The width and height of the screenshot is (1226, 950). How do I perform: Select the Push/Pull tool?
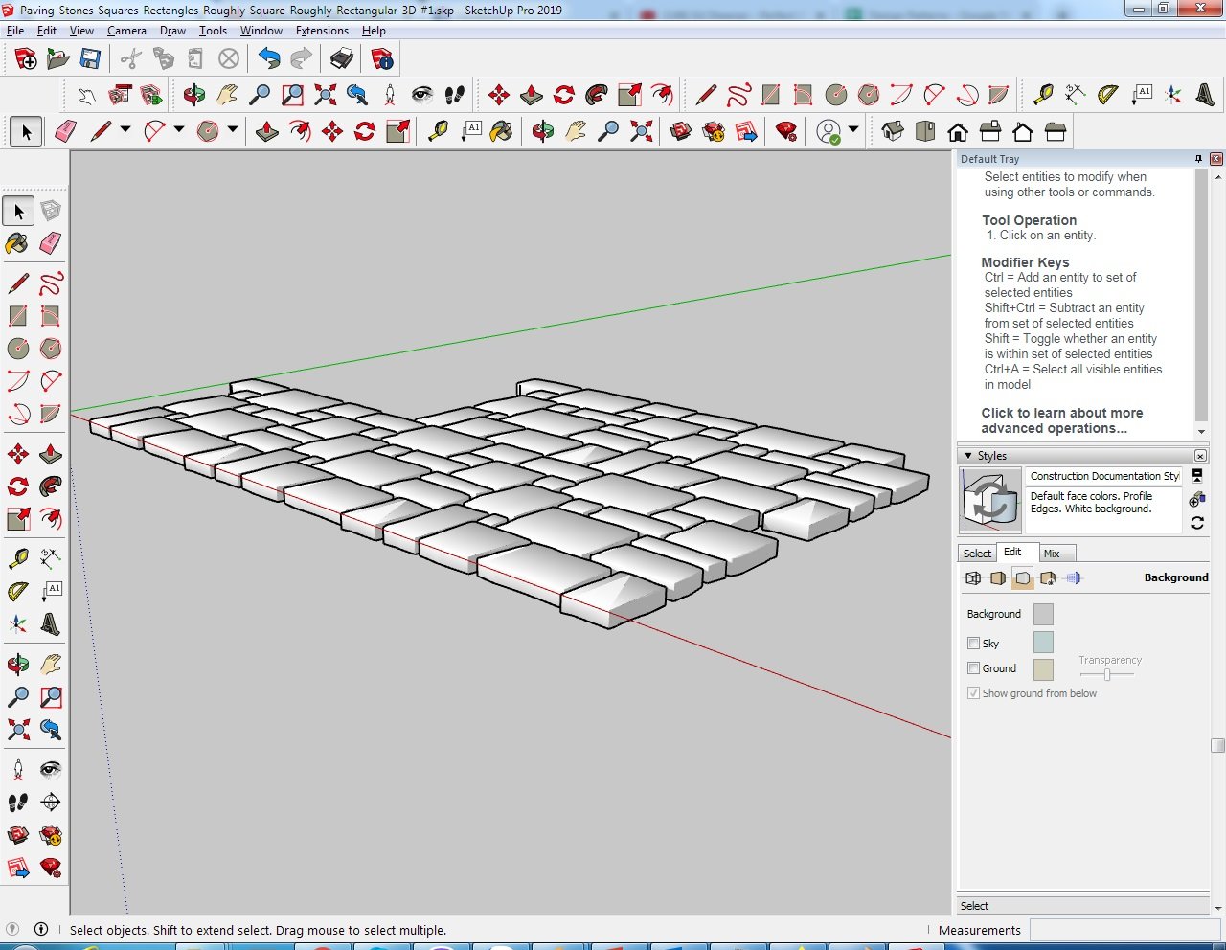[266, 131]
